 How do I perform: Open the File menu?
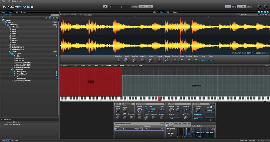pyautogui.click(x=3, y=1)
